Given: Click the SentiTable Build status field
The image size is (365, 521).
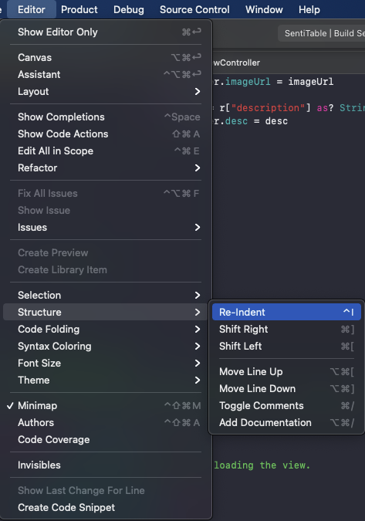Looking at the screenshot, I should pos(322,33).
